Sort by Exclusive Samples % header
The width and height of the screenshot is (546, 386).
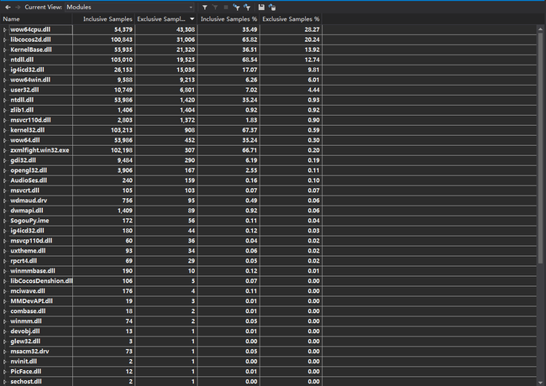point(291,19)
